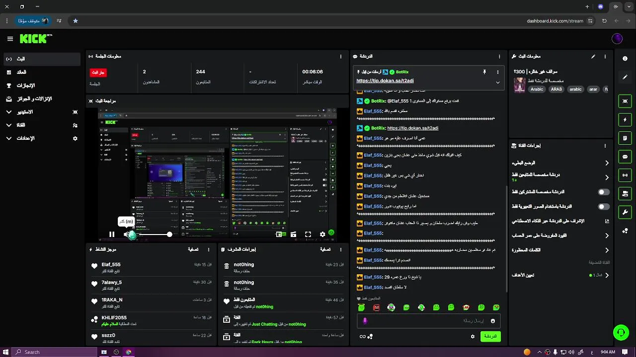Toggle emote-only chat switch
Screen dimensions: 636x357
pyautogui.click(x=603, y=206)
